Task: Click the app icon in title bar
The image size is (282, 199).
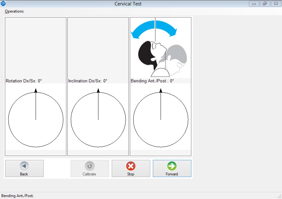Action: tap(3, 4)
